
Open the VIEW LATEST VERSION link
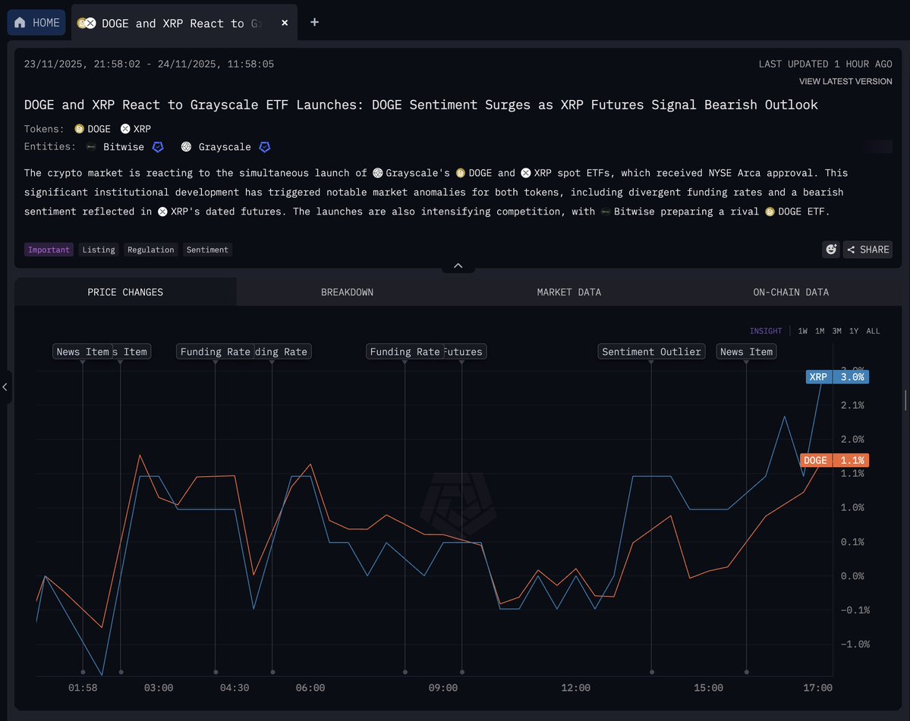845,81
